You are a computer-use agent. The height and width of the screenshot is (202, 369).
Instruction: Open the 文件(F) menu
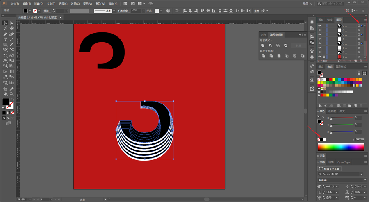(15, 4)
